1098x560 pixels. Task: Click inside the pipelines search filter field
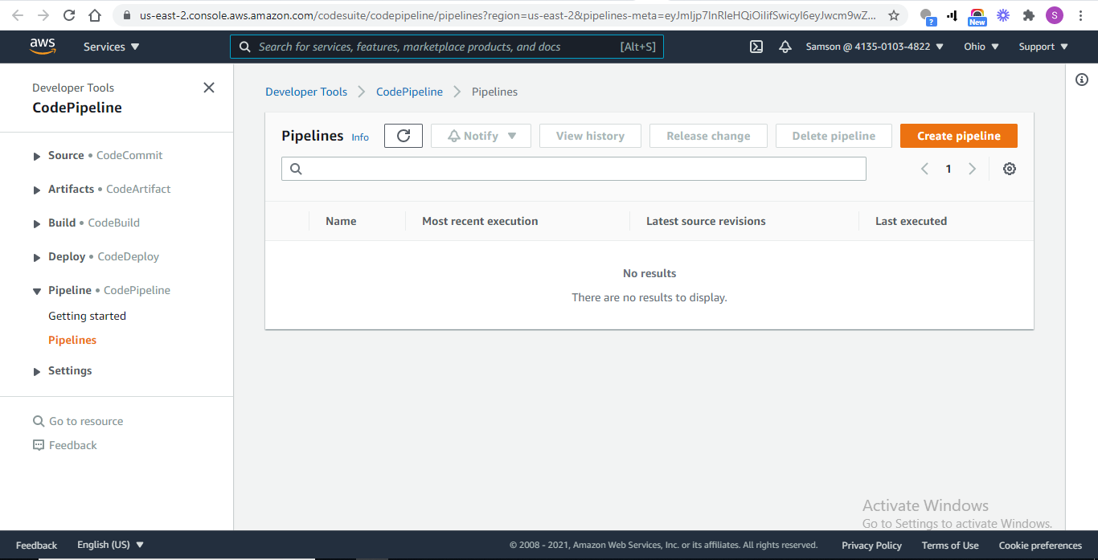(x=573, y=168)
